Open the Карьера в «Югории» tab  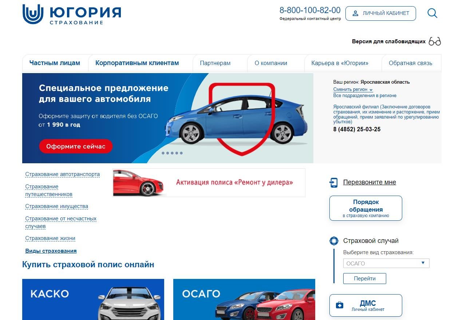tap(340, 63)
